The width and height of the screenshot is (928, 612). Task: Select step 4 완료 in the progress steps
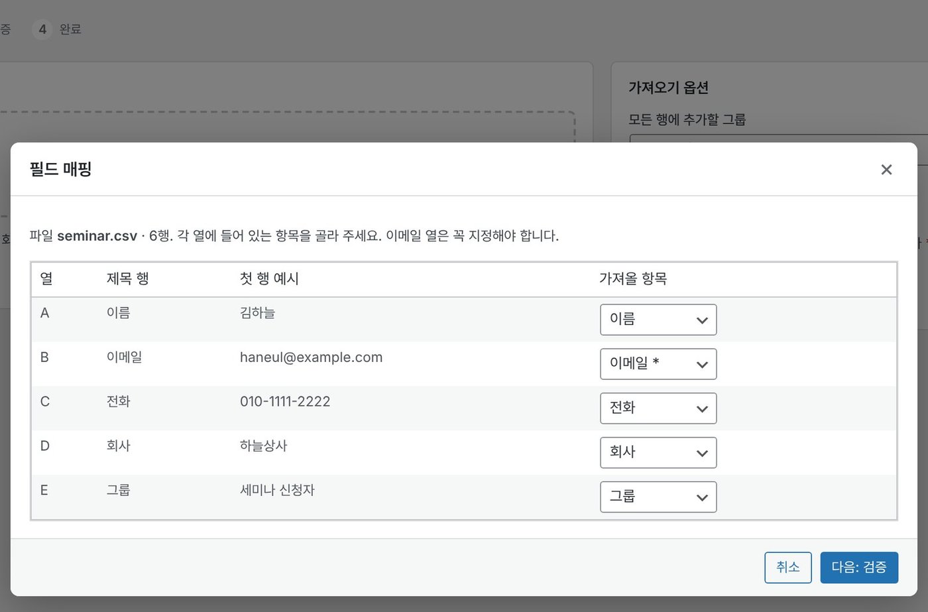click(57, 29)
